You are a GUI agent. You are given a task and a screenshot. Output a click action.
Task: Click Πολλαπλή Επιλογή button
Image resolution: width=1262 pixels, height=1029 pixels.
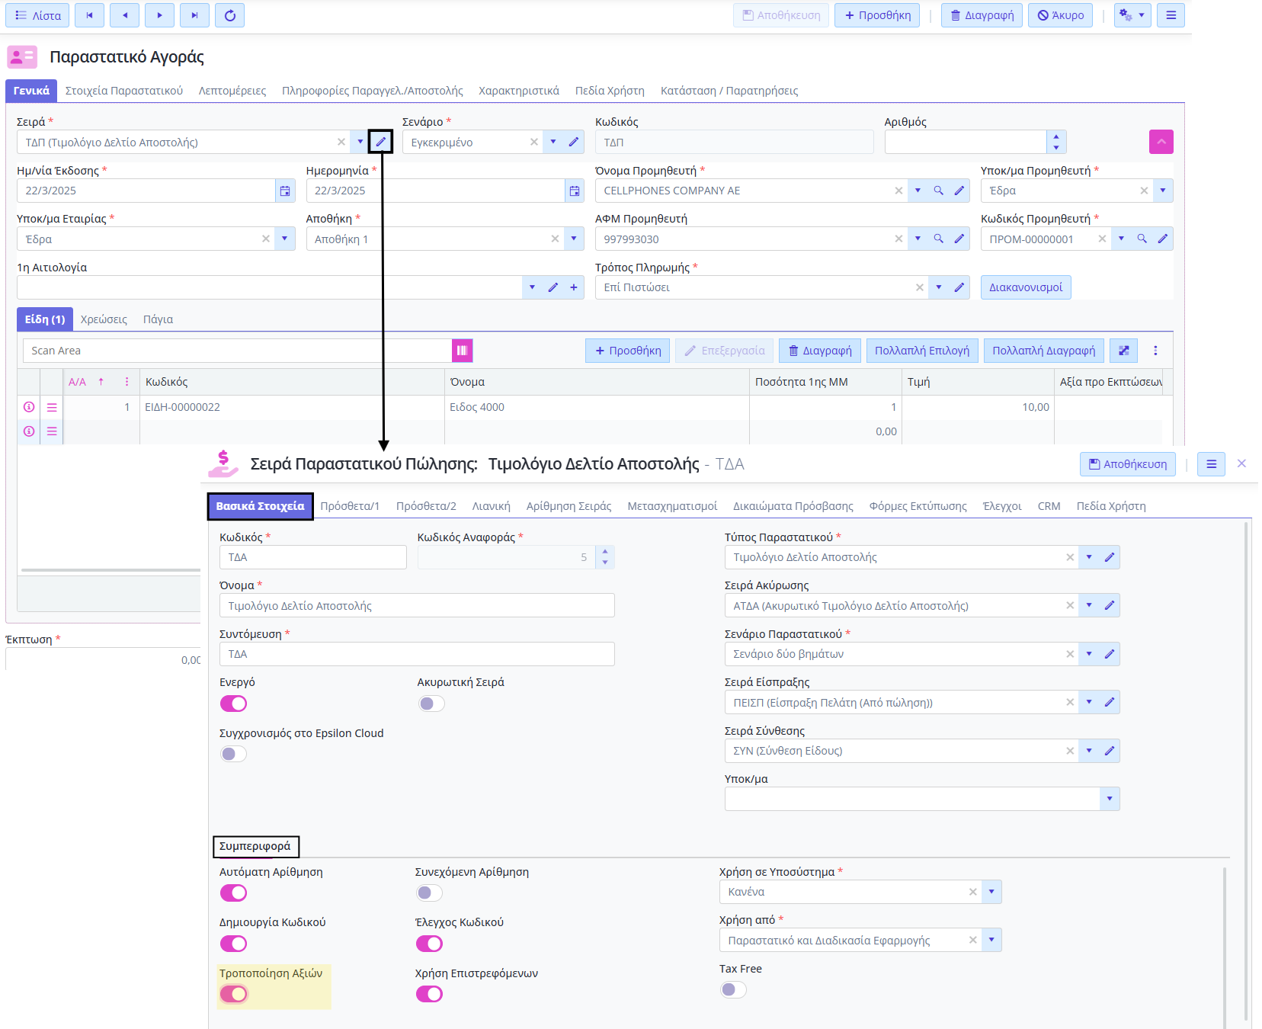point(921,351)
